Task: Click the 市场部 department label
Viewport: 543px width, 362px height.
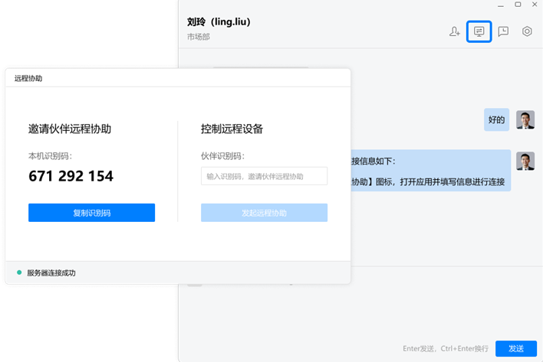Action: (199, 37)
